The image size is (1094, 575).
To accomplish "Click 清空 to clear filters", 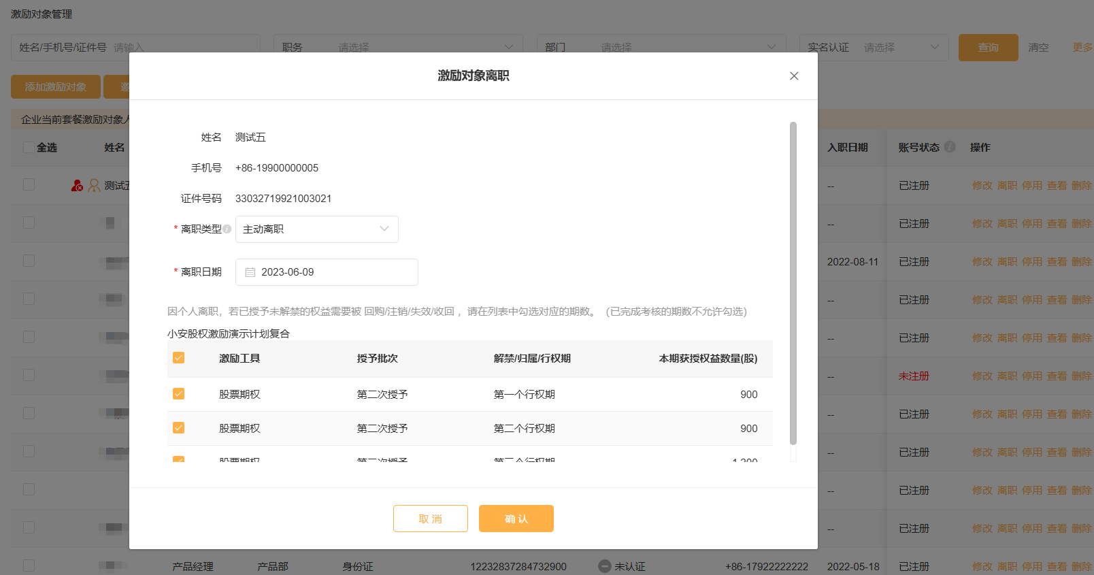I will [x=1038, y=48].
